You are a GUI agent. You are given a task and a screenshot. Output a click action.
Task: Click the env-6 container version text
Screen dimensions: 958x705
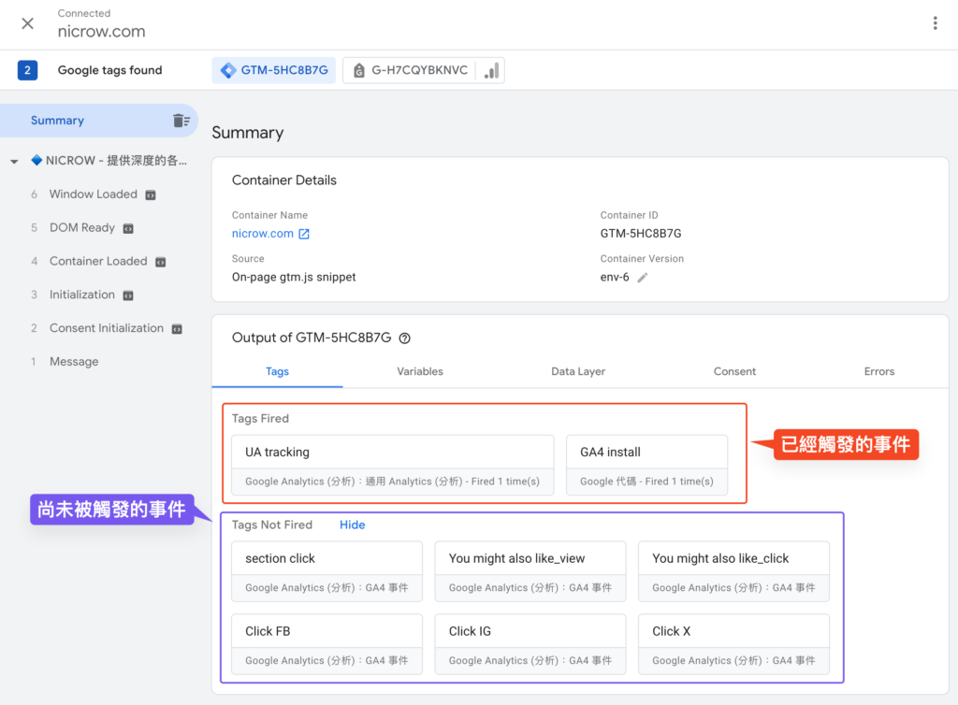click(x=615, y=277)
